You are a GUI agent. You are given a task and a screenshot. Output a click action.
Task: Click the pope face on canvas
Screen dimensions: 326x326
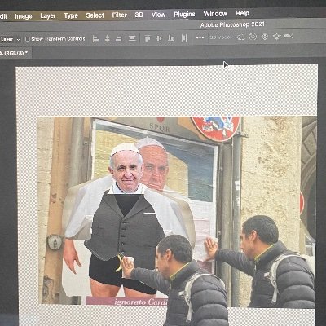(126, 170)
